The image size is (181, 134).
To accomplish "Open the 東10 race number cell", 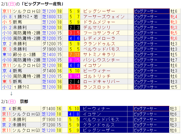I will pyautogui.click(x=7, y=55).
